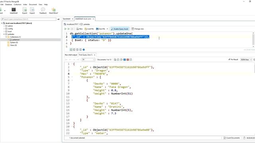Go to first results page arrow
The width and height of the screenshot is (255, 143).
[67, 60]
